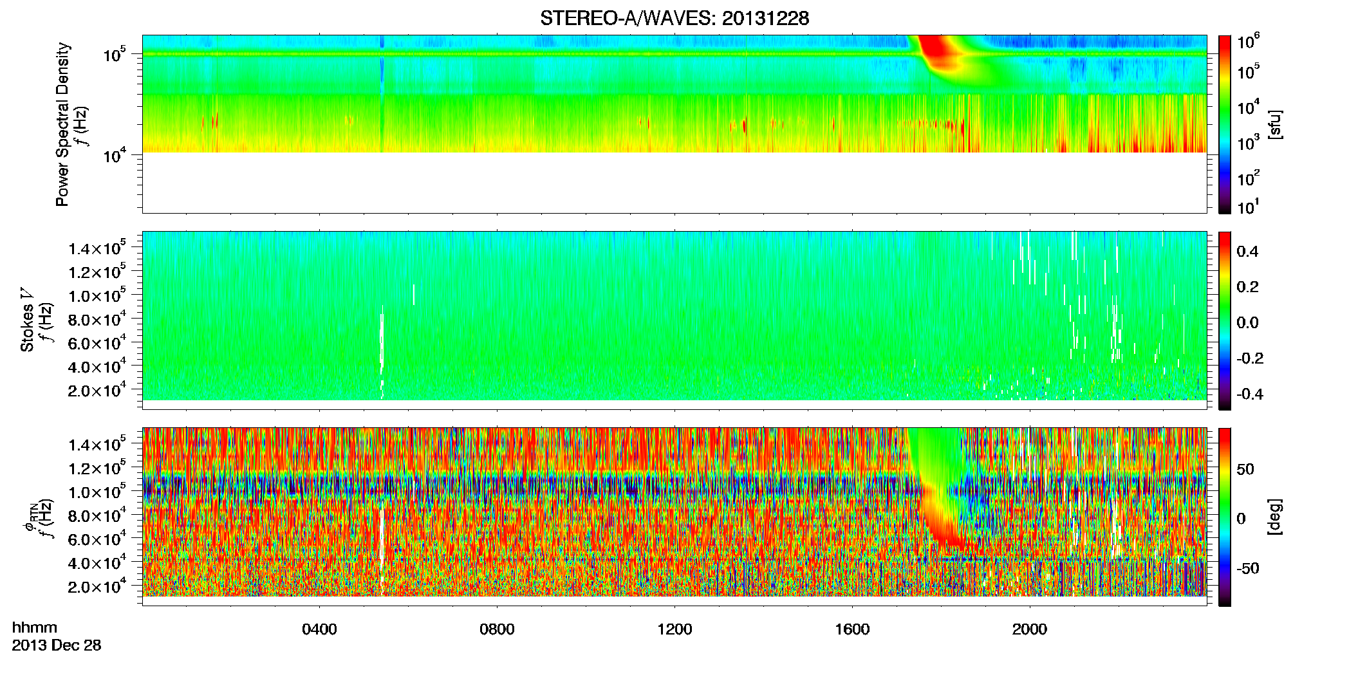Click the "-0.2" tick on Stokes V colorbar

coord(1250,358)
